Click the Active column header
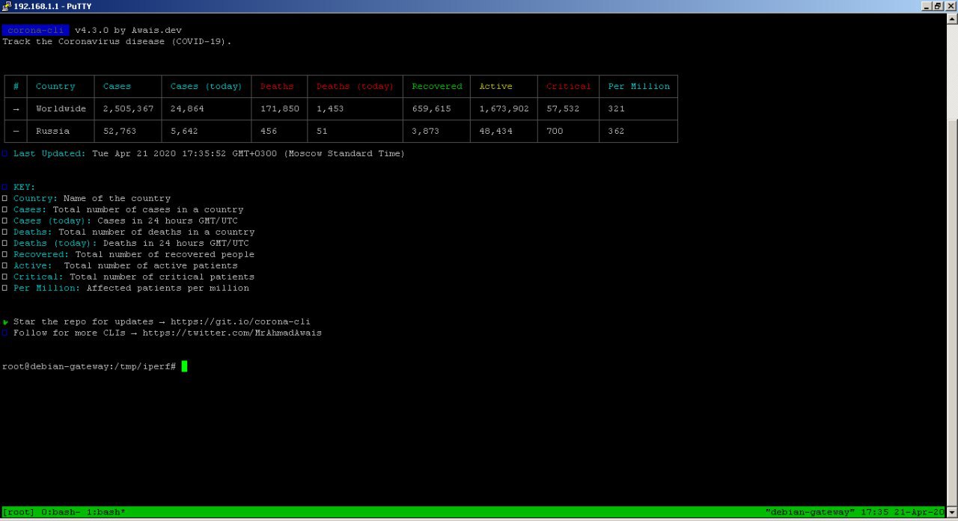The width and height of the screenshot is (958, 521). [495, 87]
